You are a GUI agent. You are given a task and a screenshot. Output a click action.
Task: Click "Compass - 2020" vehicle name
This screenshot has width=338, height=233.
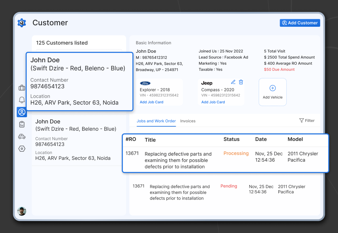218,90
